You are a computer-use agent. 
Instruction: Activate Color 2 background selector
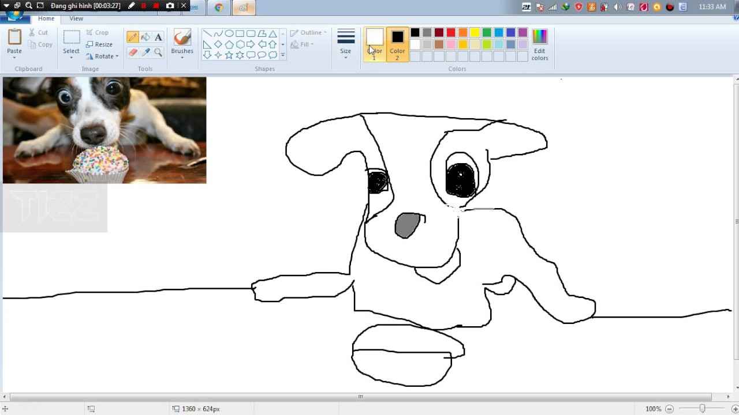coord(397,44)
